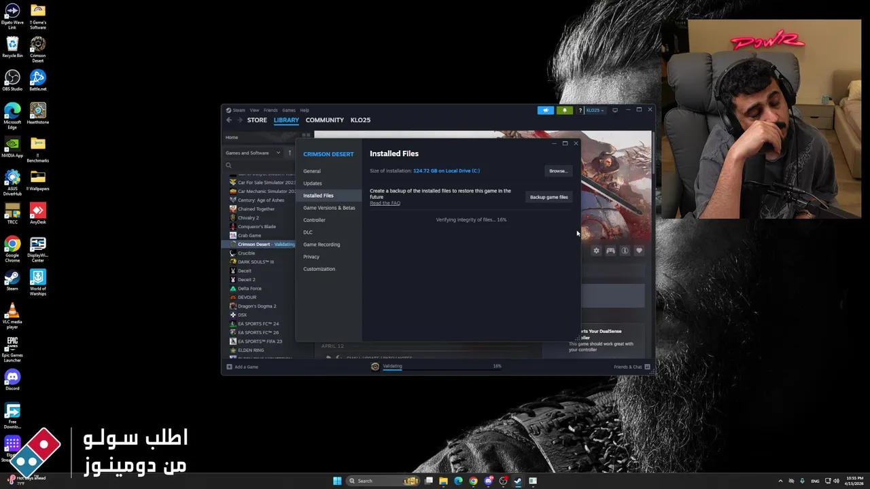Open the green notifications bell
Viewport: 870px width, 489px height.
tap(564, 110)
